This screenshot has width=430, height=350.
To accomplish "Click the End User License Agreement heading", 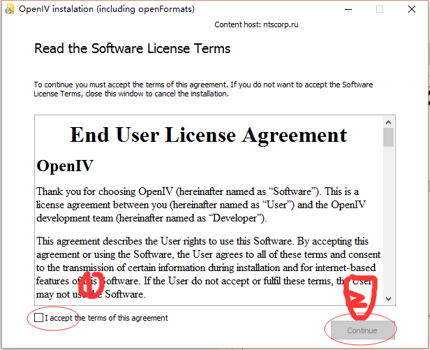I will pyautogui.click(x=209, y=135).
